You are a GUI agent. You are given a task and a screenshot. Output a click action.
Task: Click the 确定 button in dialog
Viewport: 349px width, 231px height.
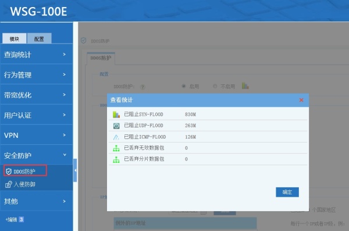pos(287,192)
